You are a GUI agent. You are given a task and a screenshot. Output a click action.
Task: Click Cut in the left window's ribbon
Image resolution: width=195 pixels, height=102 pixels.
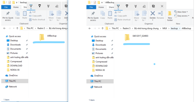click(x=32, y=12)
